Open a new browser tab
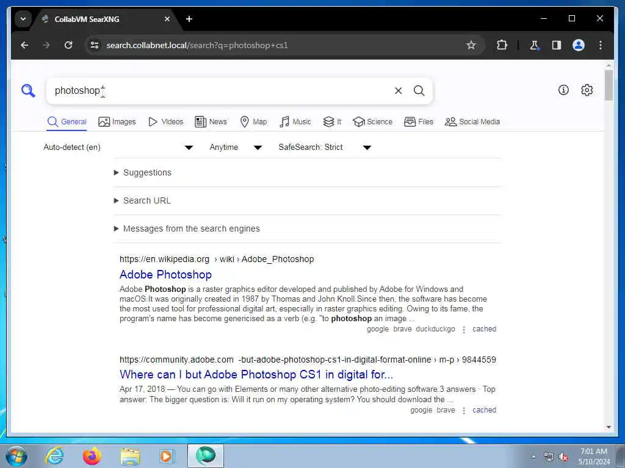Image resolution: width=625 pixels, height=468 pixels. (189, 19)
